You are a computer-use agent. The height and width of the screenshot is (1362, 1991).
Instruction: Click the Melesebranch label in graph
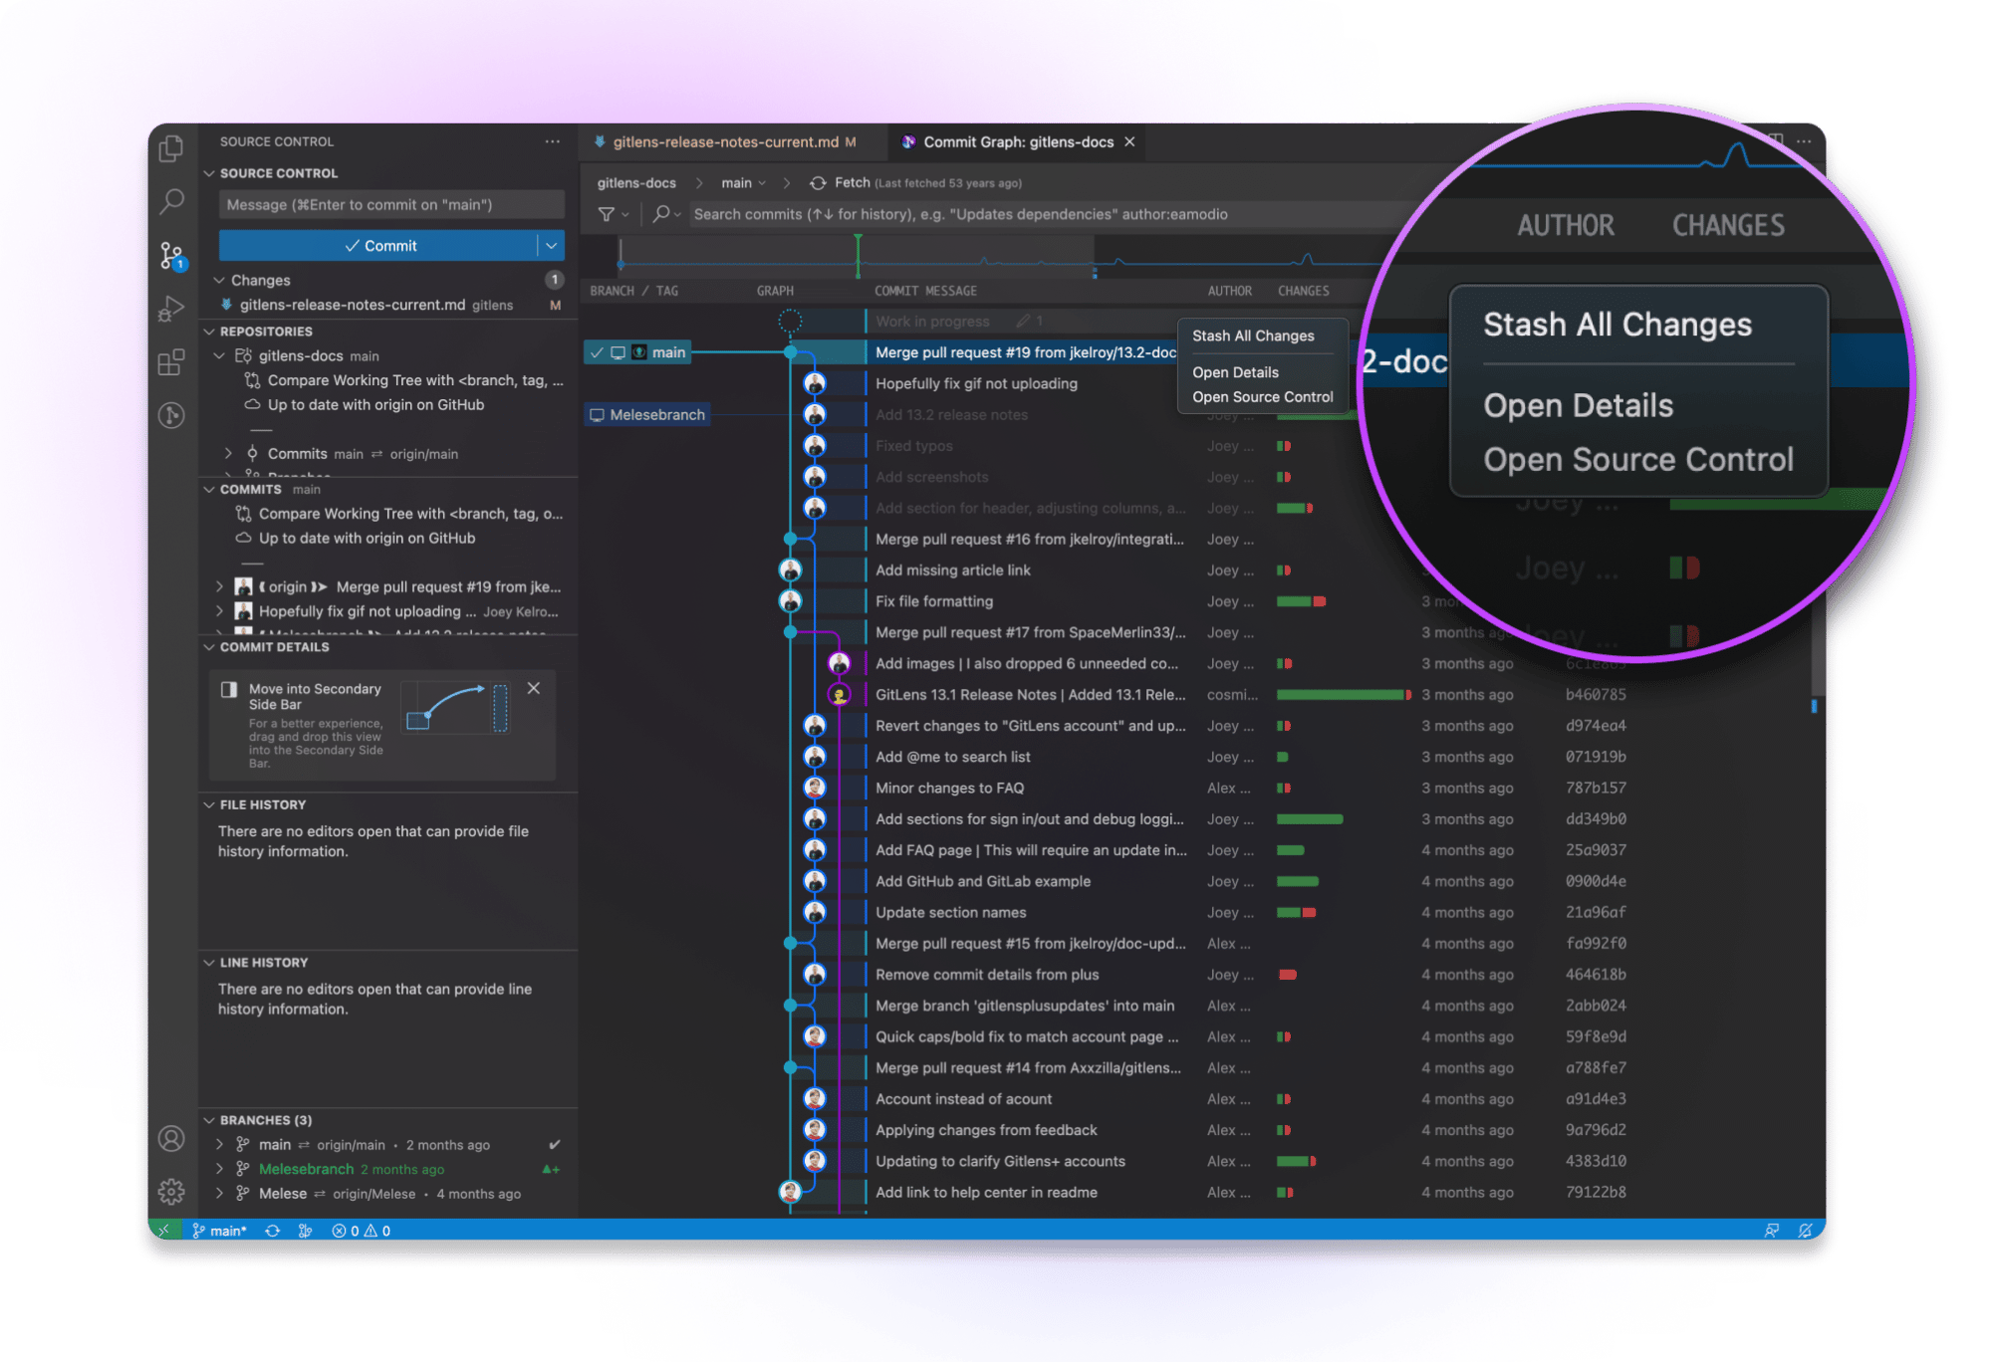647,414
